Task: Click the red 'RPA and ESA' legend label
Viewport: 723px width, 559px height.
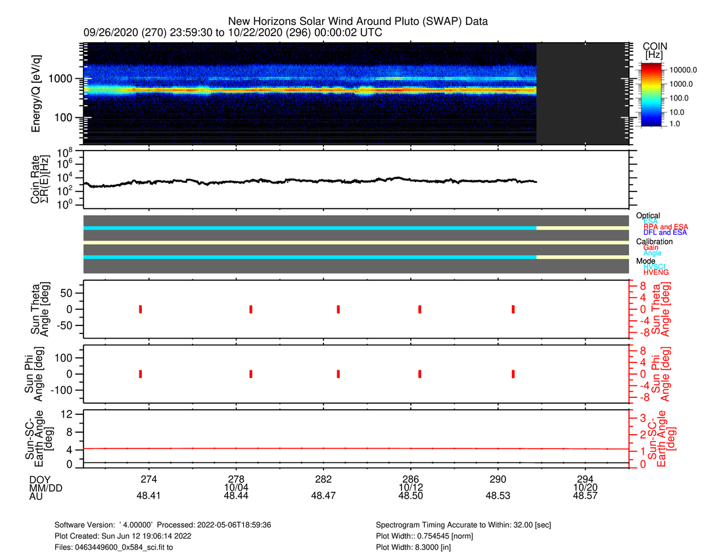Action: pos(665,227)
